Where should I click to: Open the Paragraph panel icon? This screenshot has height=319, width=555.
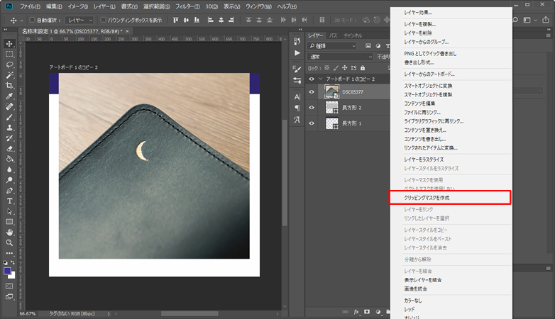(297, 108)
